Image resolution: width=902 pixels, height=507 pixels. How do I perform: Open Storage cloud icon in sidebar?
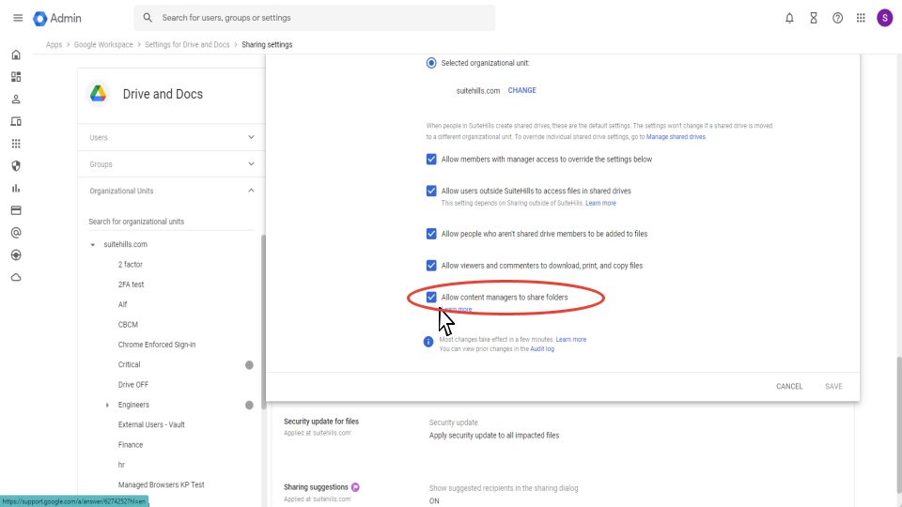pyautogui.click(x=16, y=277)
